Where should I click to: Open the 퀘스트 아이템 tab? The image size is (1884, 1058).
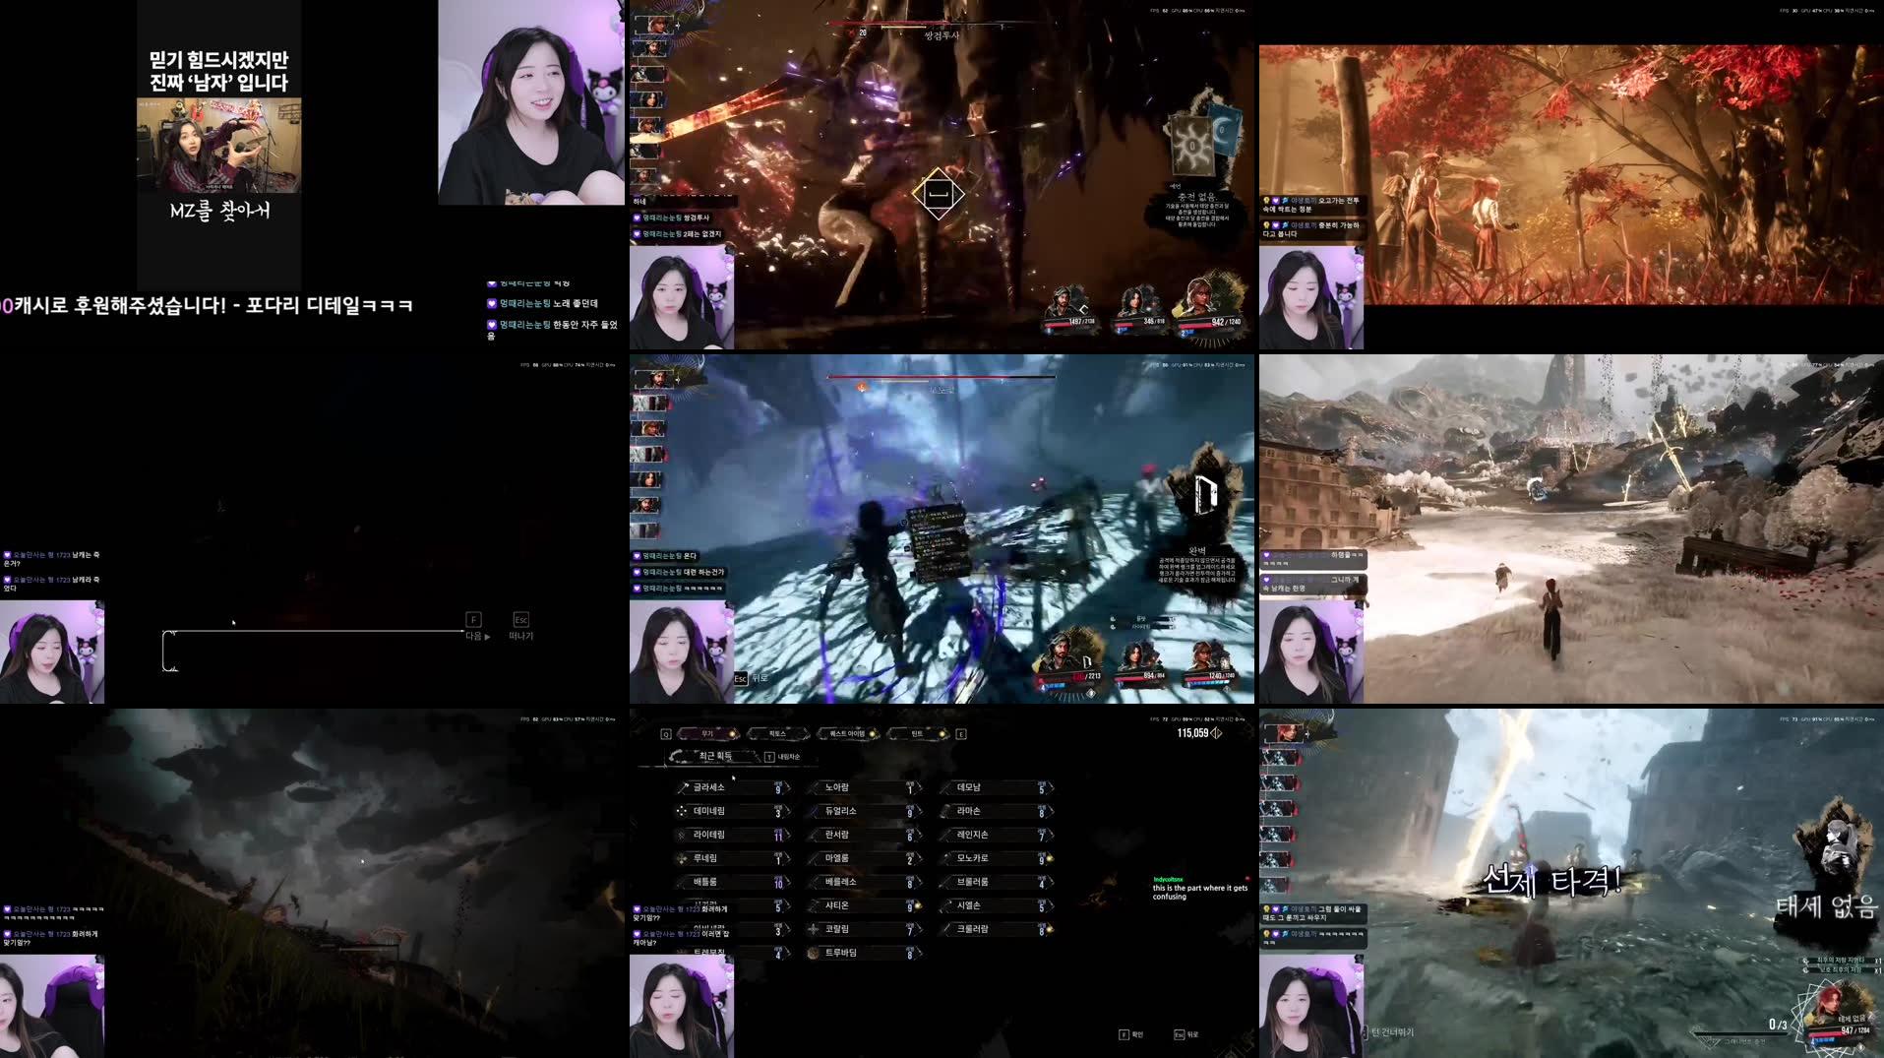click(x=846, y=733)
